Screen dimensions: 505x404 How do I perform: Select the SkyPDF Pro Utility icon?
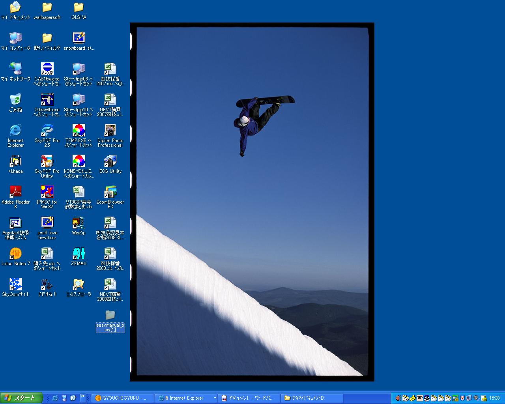(x=47, y=166)
